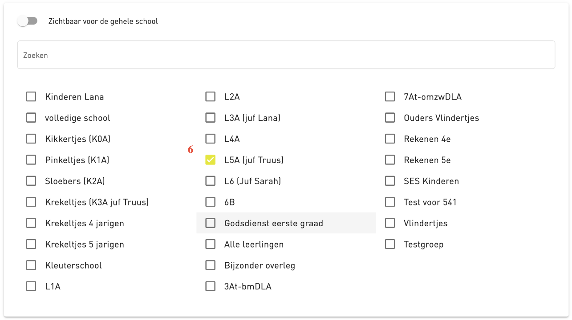Click the 'Zoeken' search field
The width and height of the screenshot is (572, 320).
pyautogui.click(x=286, y=54)
